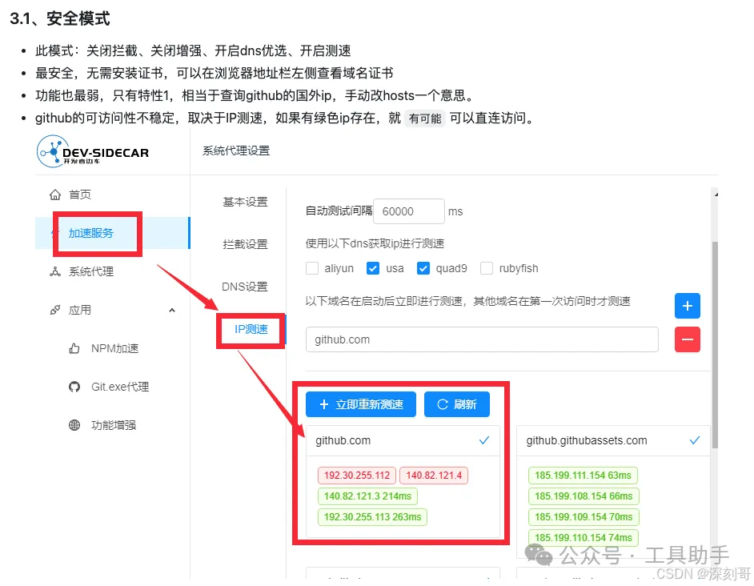Image resolution: width=754 pixels, height=586 pixels.
Task: Click the highlighted 有可能 inline text
Action: click(425, 118)
